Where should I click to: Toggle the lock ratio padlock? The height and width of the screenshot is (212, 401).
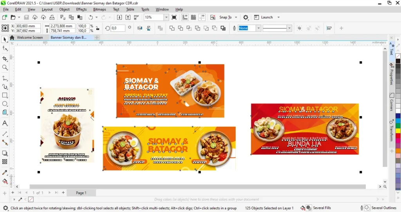pyautogui.click(x=98, y=28)
